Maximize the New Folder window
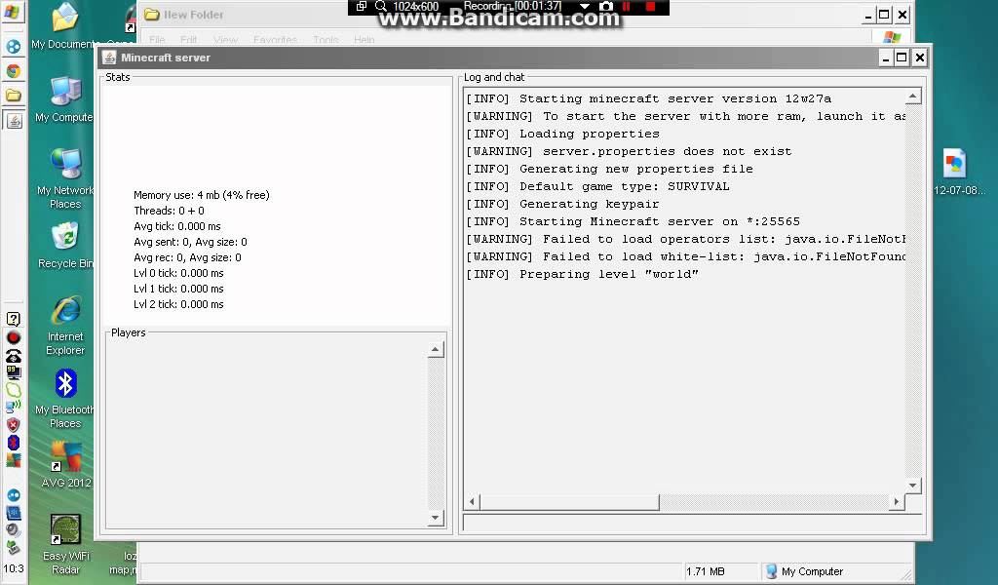 point(884,15)
